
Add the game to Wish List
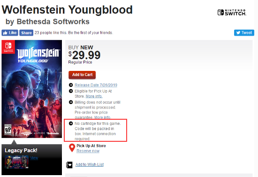[90, 164]
